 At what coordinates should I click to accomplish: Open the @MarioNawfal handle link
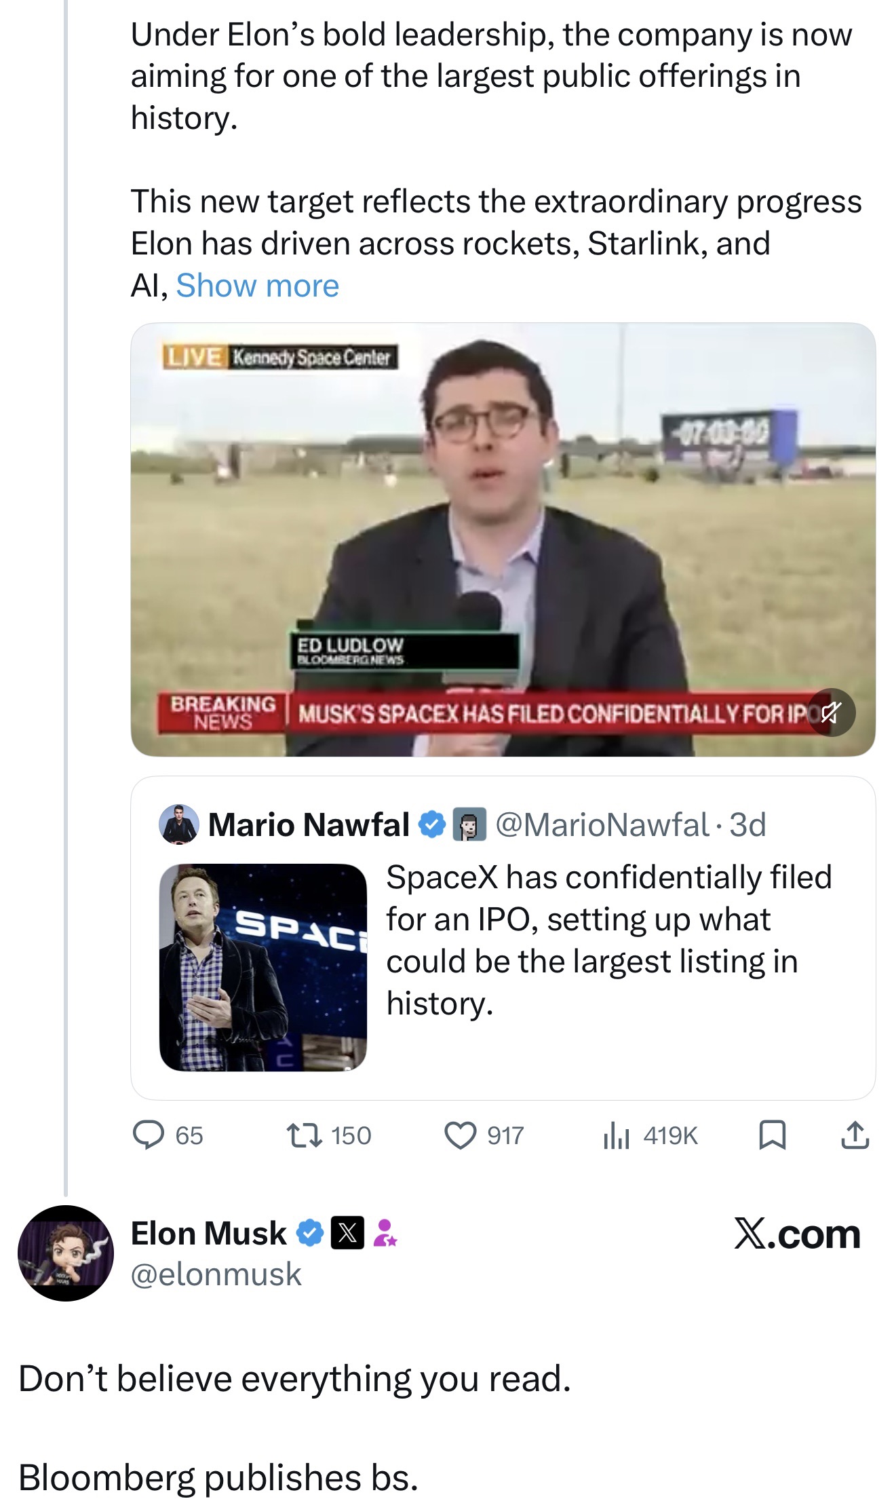pyautogui.click(x=602, y=824)
